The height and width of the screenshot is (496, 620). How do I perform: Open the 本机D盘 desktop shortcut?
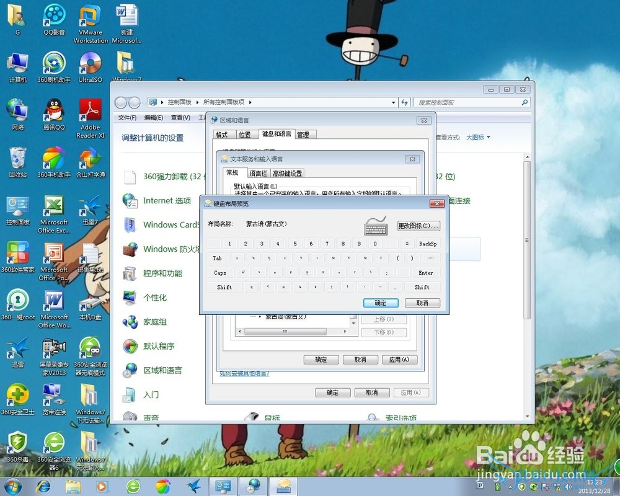point(90,306)
